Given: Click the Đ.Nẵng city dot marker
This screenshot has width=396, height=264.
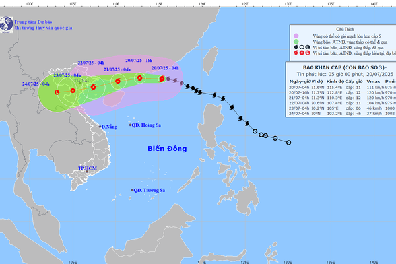Looking at the screenshot, I should pyautogui.click(x=100, y=127).
